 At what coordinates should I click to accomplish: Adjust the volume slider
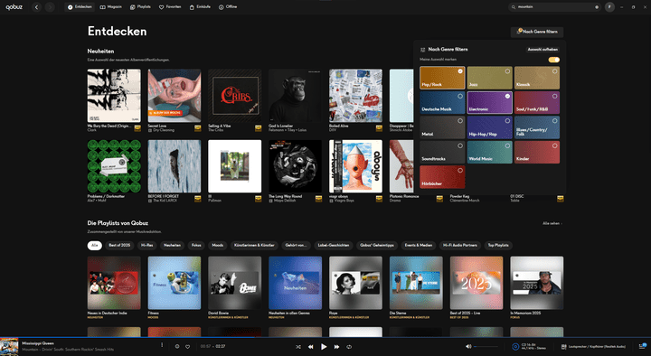point(486,346)
